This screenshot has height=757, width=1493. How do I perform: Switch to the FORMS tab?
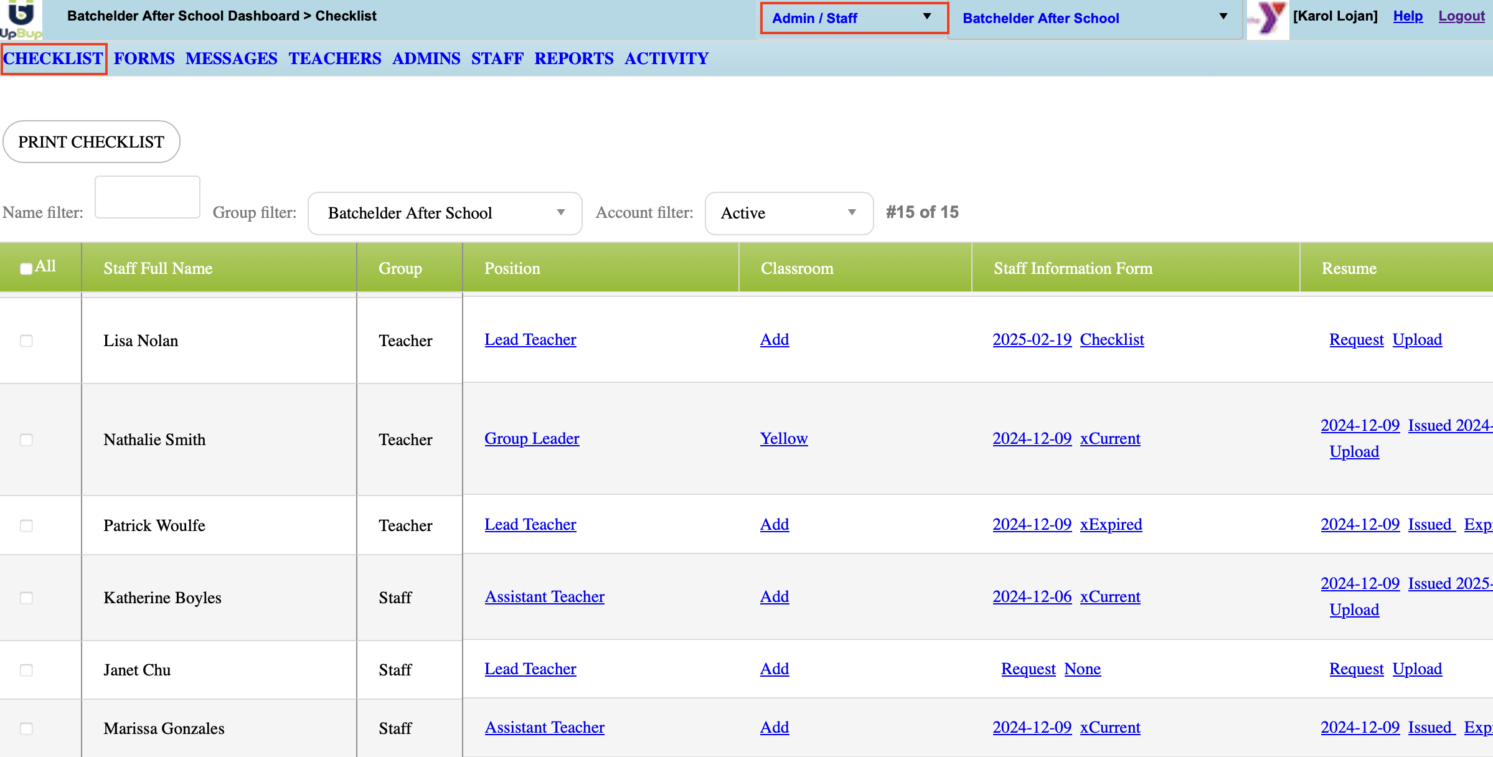point(144,59)
